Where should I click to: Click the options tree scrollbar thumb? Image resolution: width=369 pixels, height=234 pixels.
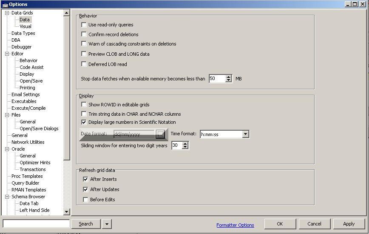pyautogui.click(x=67, y=88)
